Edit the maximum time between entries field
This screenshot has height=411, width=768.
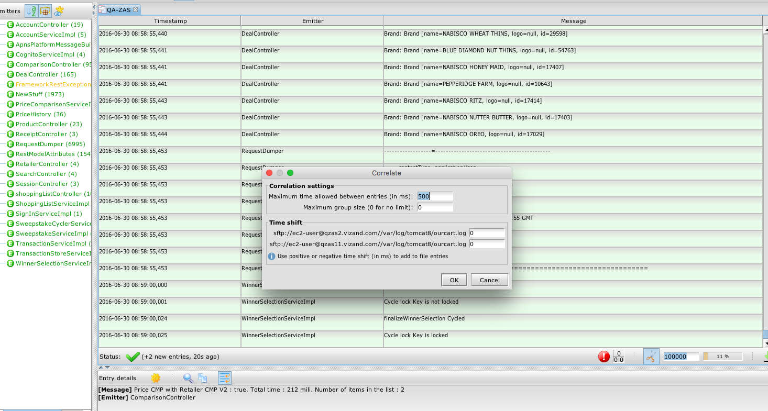point(435,196)
